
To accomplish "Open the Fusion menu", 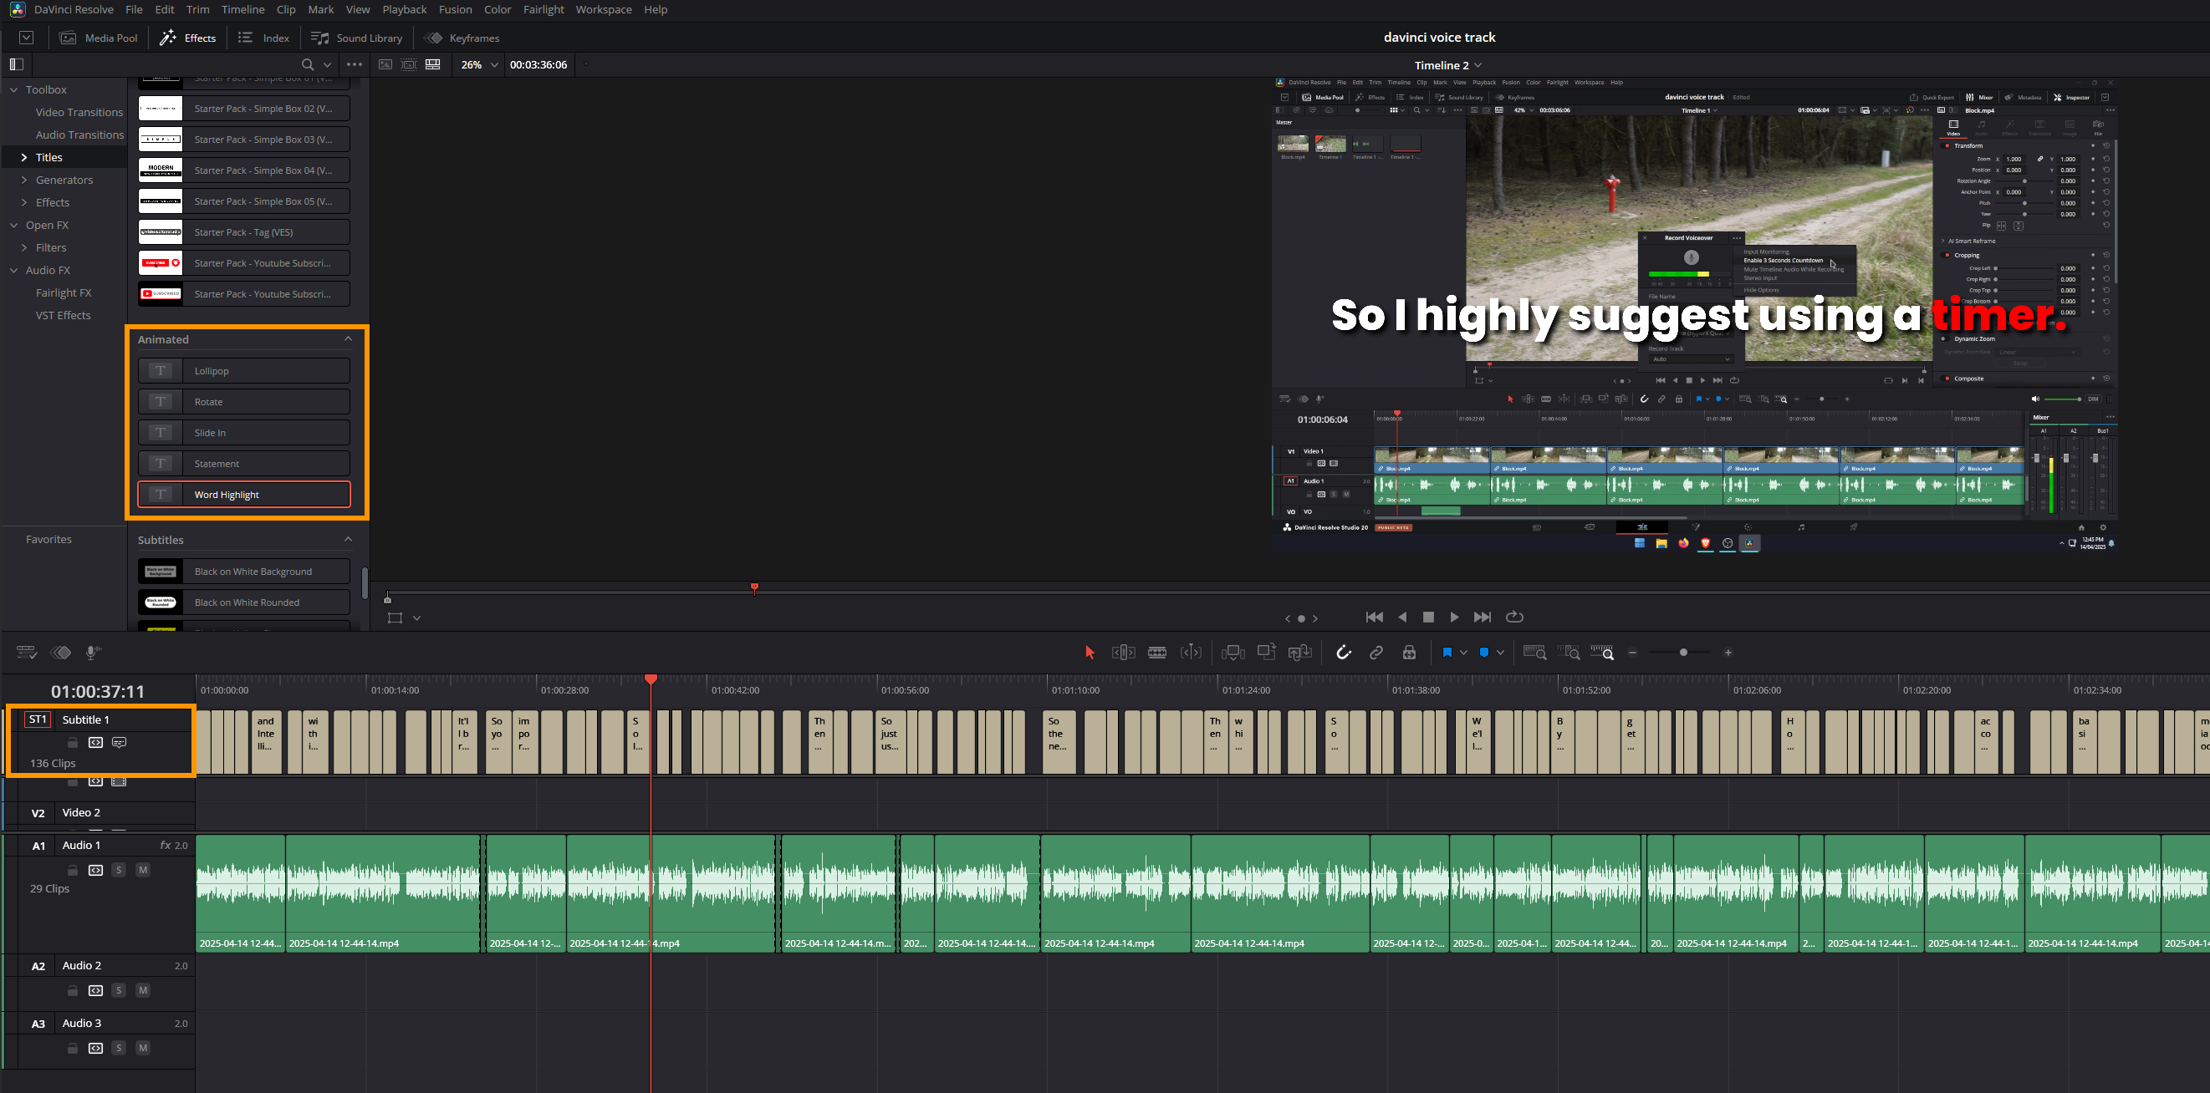I will click(455, 9).
